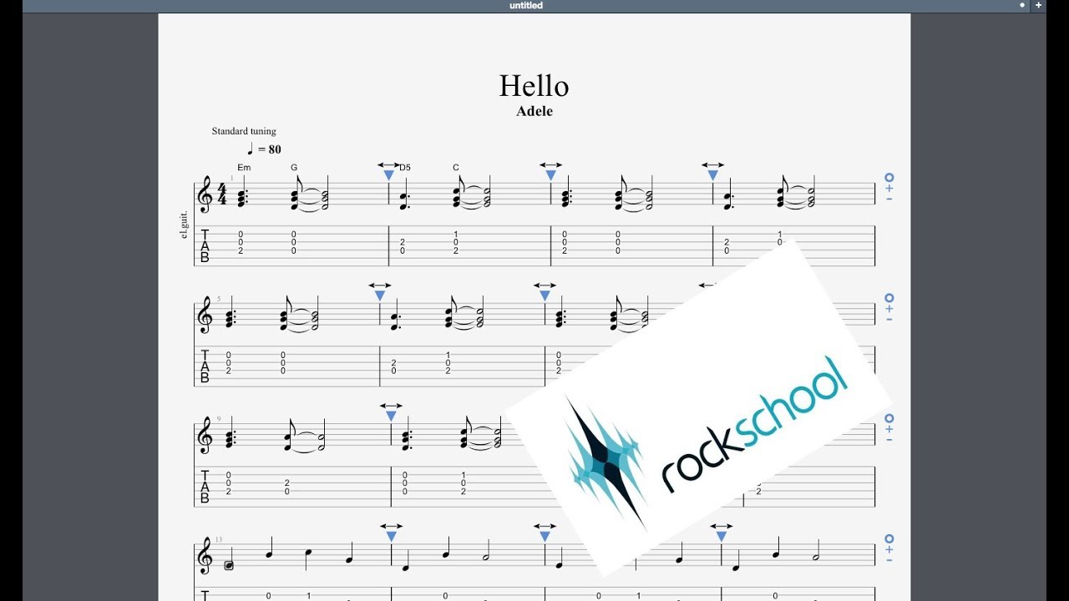Add a bar to the bar 9 system with plus

tap(889, 429)
